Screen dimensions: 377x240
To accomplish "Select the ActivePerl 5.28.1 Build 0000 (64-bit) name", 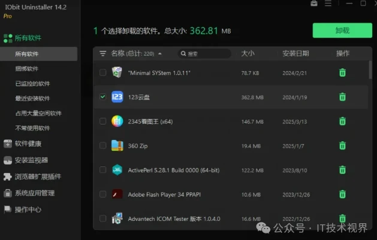I will (x=174, y=170).
